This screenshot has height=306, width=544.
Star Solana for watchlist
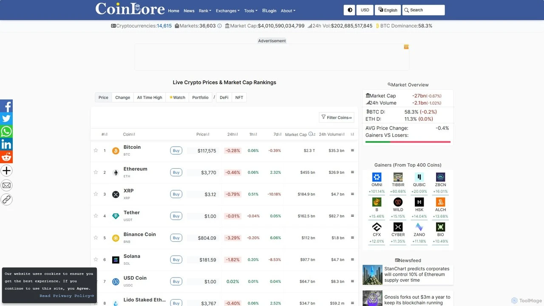point(96,259)
